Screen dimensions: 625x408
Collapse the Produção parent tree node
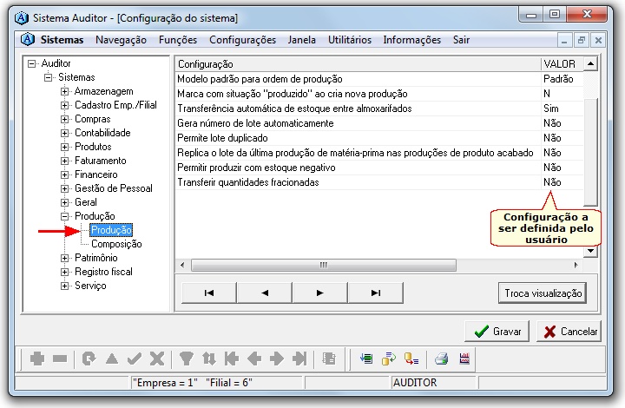click(64, 216)
